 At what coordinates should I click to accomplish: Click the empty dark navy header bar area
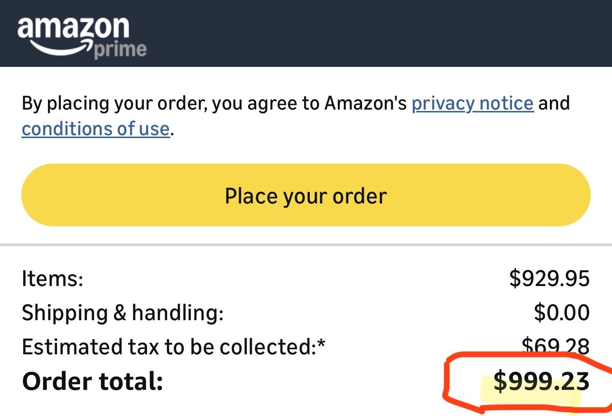click(380, 33)
